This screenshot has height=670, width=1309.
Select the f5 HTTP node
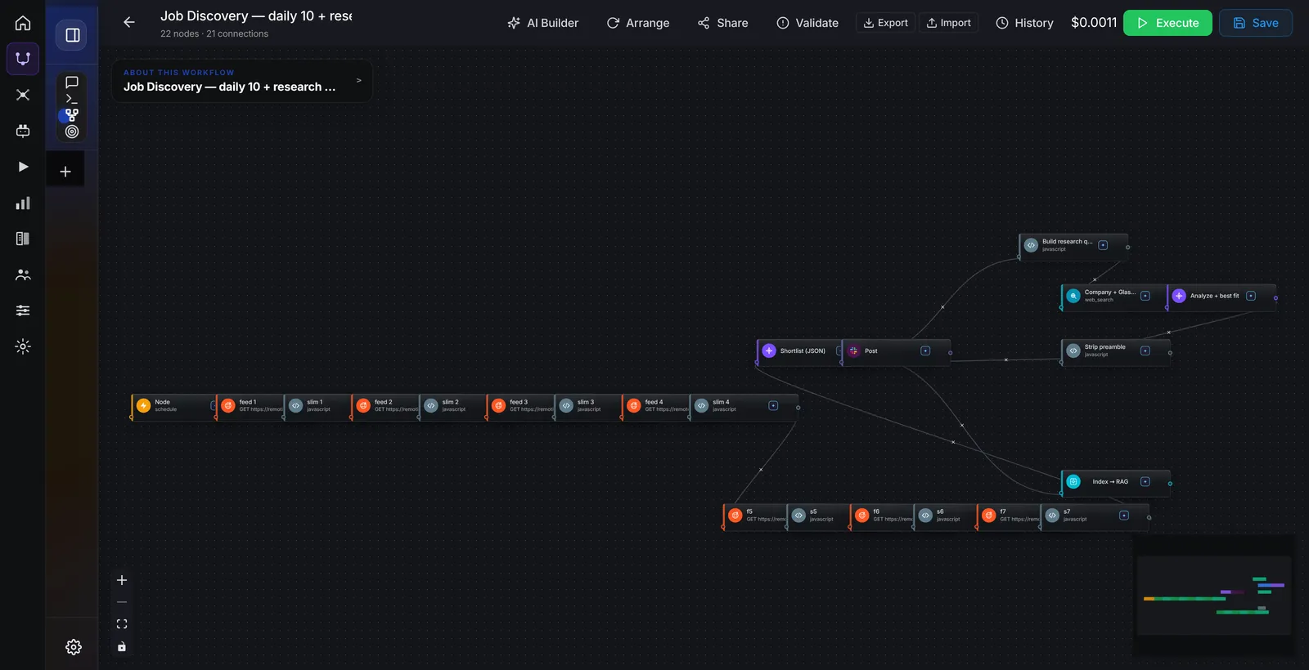755,516
